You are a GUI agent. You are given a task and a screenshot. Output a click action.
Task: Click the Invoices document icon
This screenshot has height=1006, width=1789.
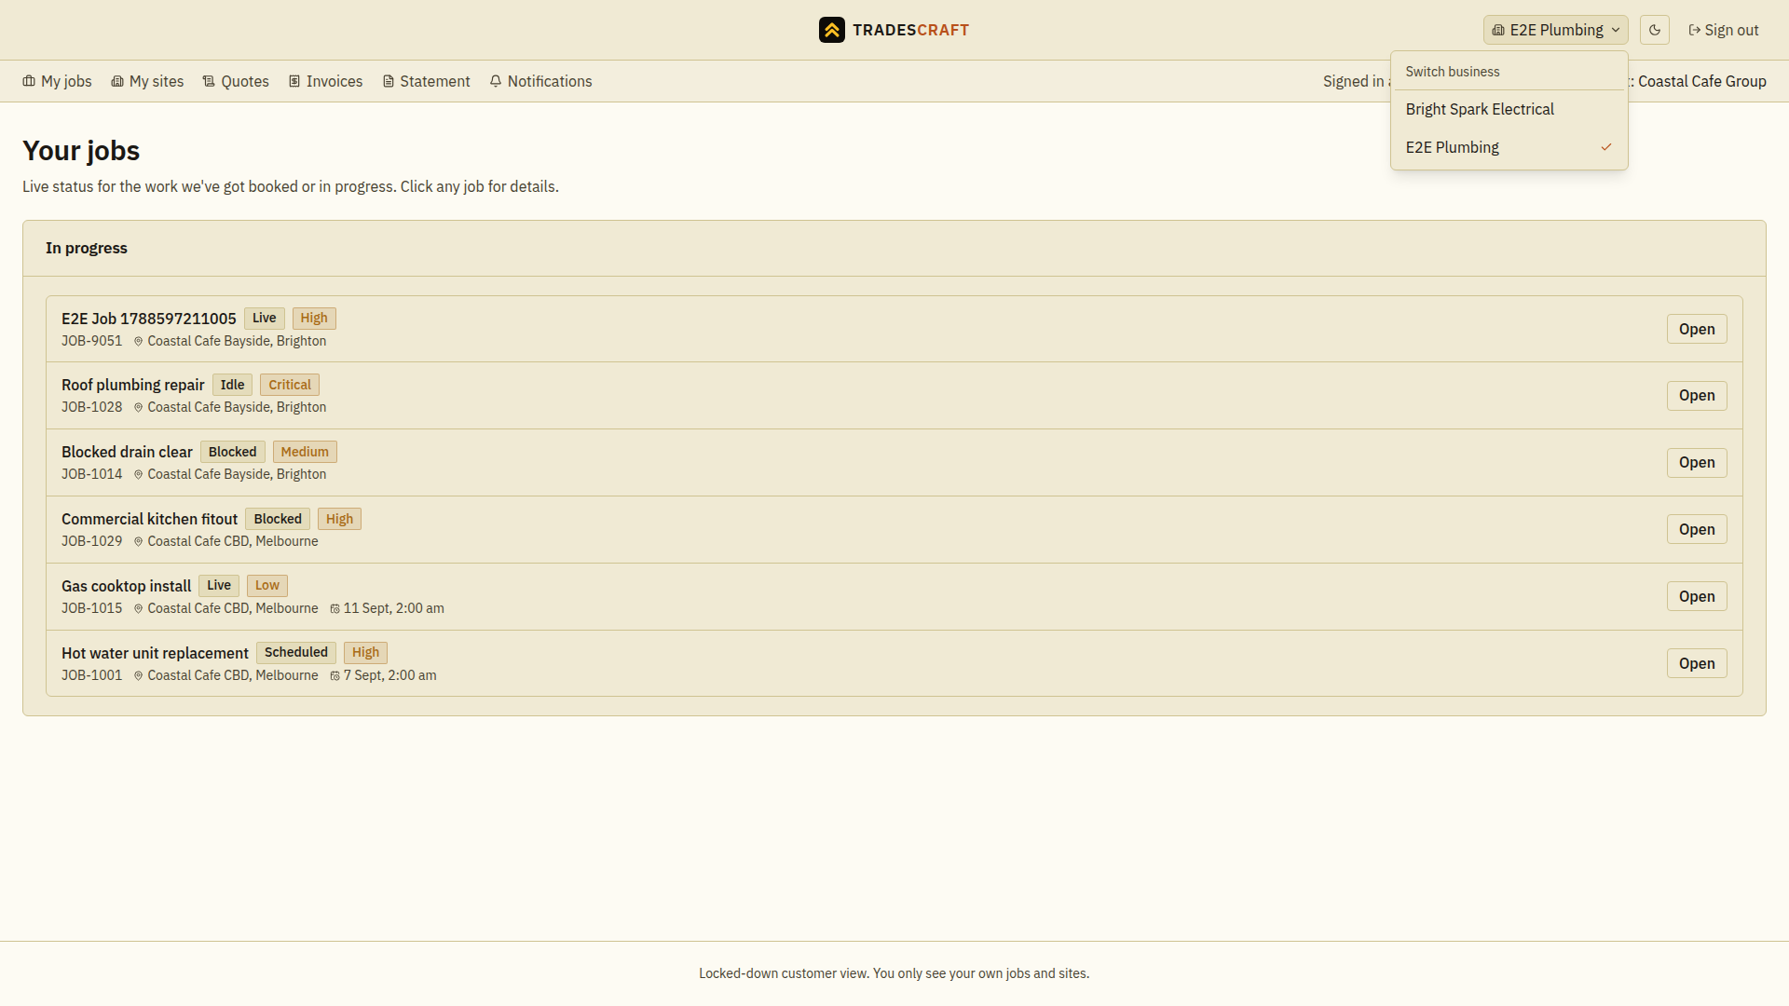click(x=294, y=81)
